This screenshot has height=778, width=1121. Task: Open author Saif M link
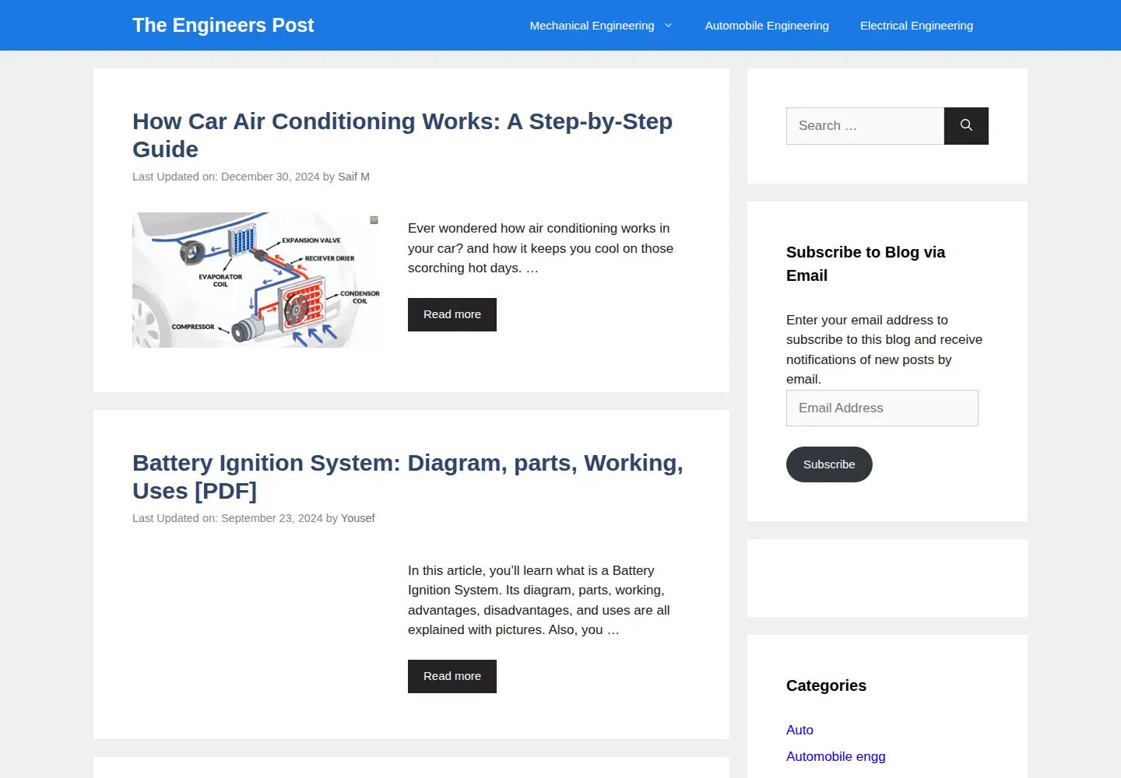pyautogui.click(x=353, y=177)
